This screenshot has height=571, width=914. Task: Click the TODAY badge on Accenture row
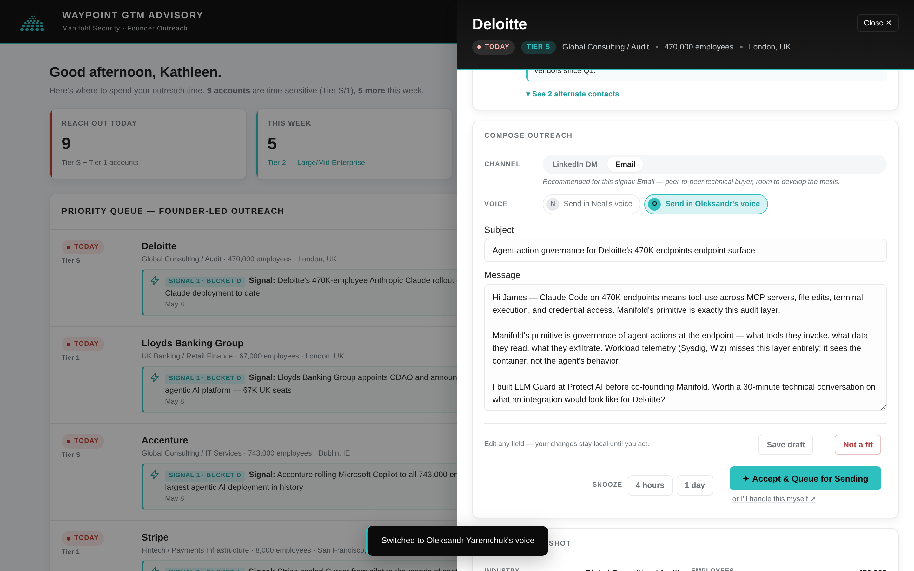[x=83, y=441]
